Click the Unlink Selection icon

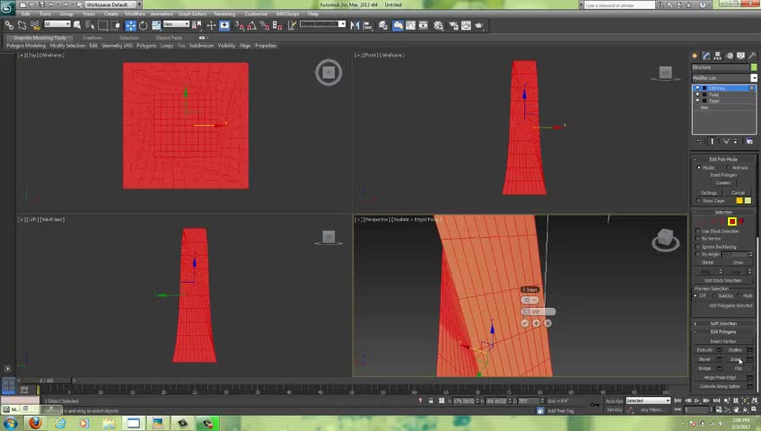pos(22,25)
